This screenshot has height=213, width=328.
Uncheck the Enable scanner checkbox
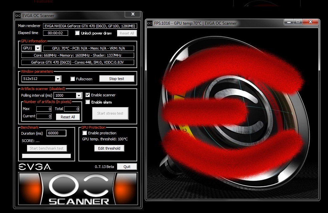[88, 95]
